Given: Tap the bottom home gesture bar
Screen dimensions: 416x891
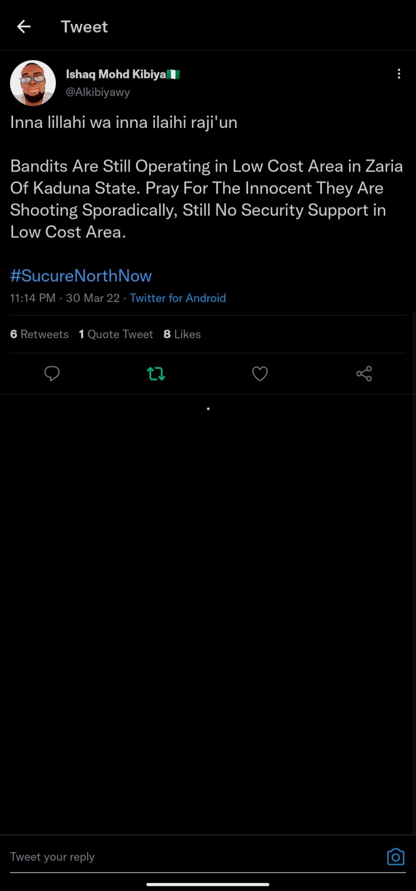Looking at the screenshot, I should tap(208, 884).
